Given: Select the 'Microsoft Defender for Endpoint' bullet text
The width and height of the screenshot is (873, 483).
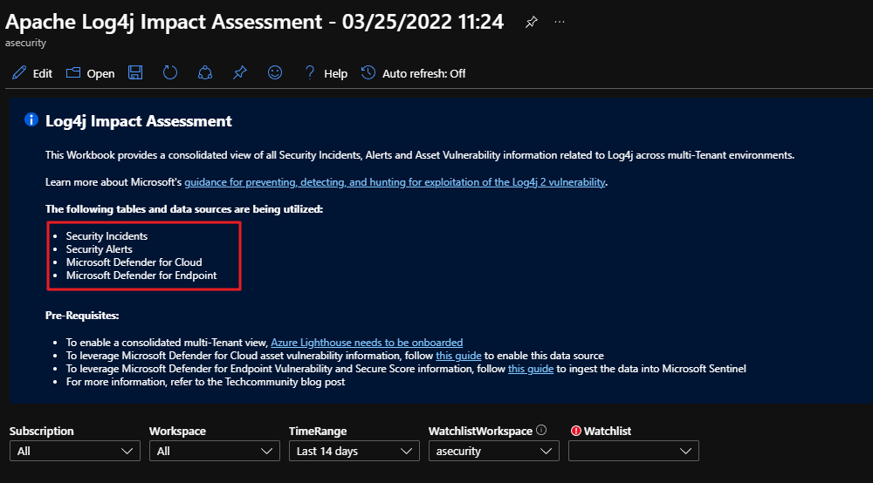Looking at the screenshot, I should coord(141,276).
